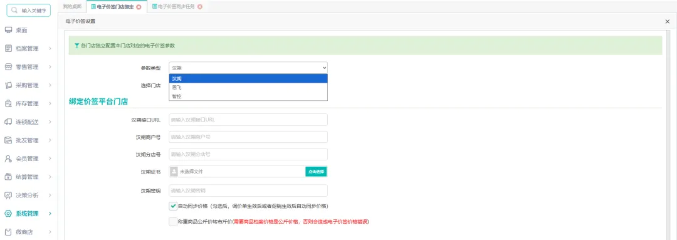
Task: Click the search magnifier icon
Action: 14,11
